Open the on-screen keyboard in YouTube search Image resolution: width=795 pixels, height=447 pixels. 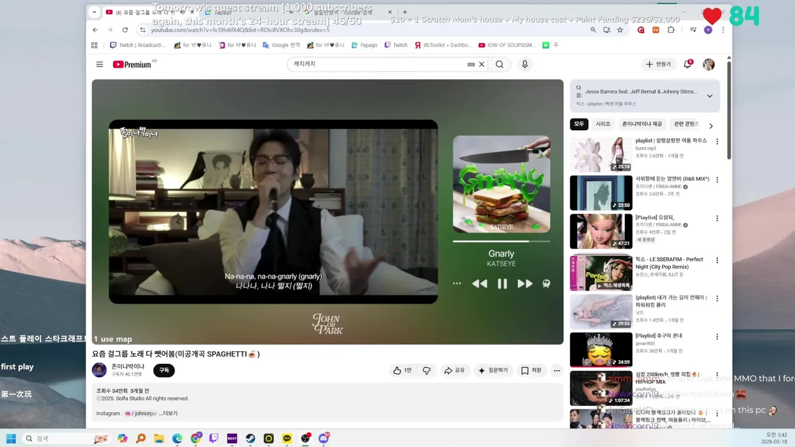pyautogui.click(x=471, y=65)
